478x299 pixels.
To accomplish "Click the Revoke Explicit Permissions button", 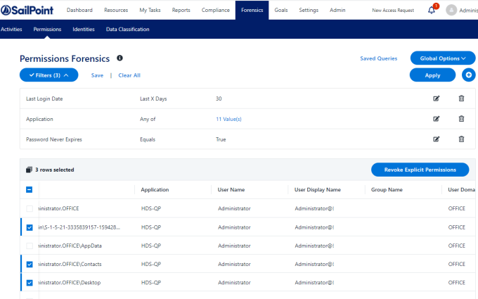I will pos(420,170).
